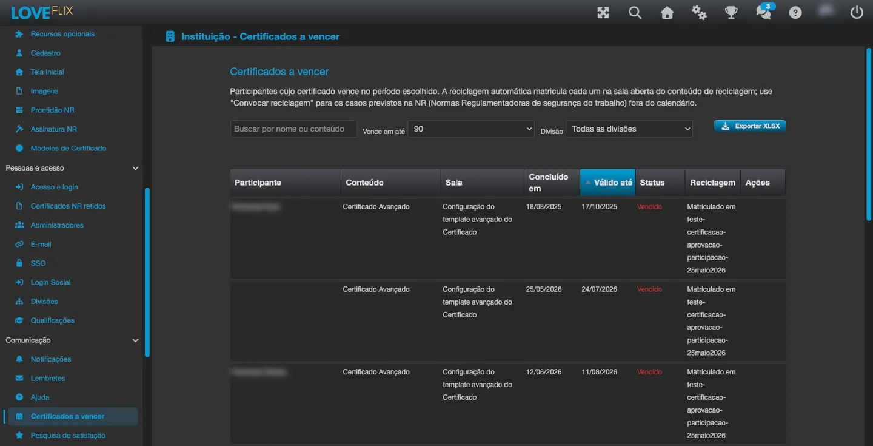Screen dimensions: 873x446
Task: Focus the Buscar por nome ou conteúdo field
Action: pos(293,129)
